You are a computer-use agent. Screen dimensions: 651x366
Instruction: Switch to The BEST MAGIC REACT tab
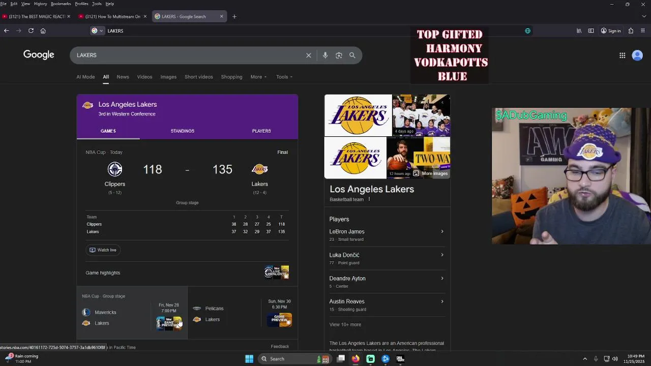pyautogui.click(x=36, y=16)
